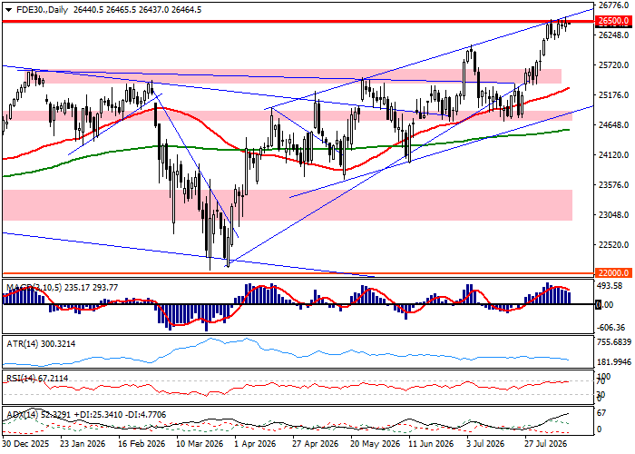Select the 10 Mar 2026 date label

click(200, 443)
